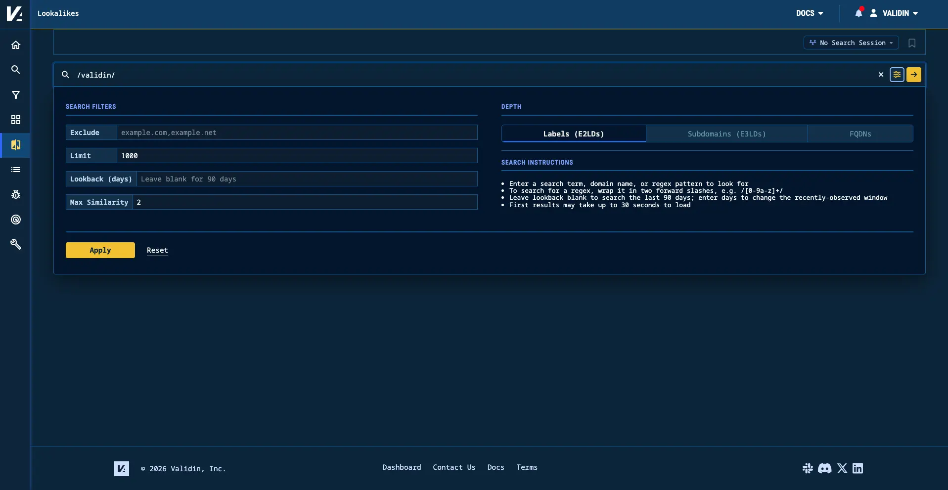Click the SEARCH FILTERS heading
Viewport: 948px width, 490px height.
(x=91, y=106)
